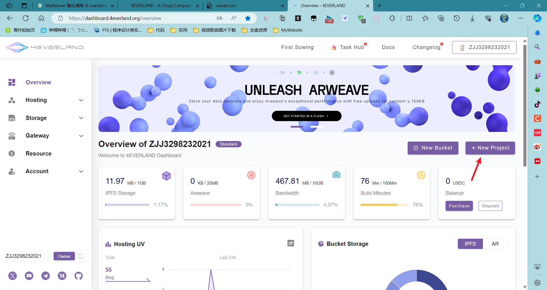Expand the Storage sidebar section

46,118
